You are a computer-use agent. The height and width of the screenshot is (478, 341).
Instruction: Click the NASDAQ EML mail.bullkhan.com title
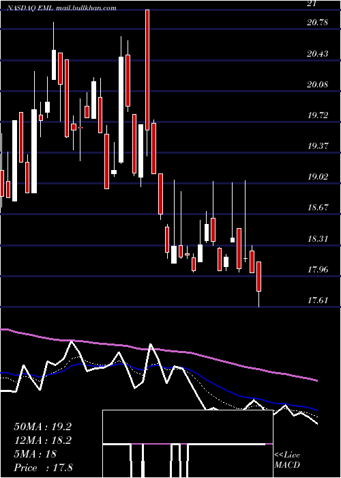tap(62, 8)
